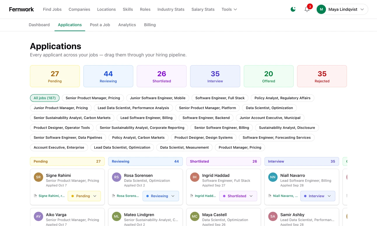Filter by Policy Analyst, Regulatory Affairs
This screenshot has height=226, width=377.
coord(283,98)
